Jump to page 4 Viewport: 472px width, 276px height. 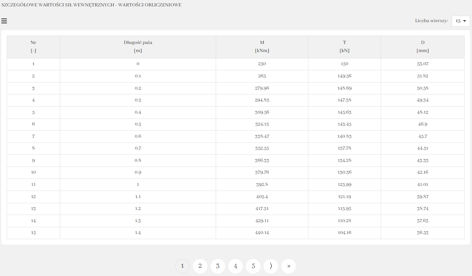tap(235, 266)
